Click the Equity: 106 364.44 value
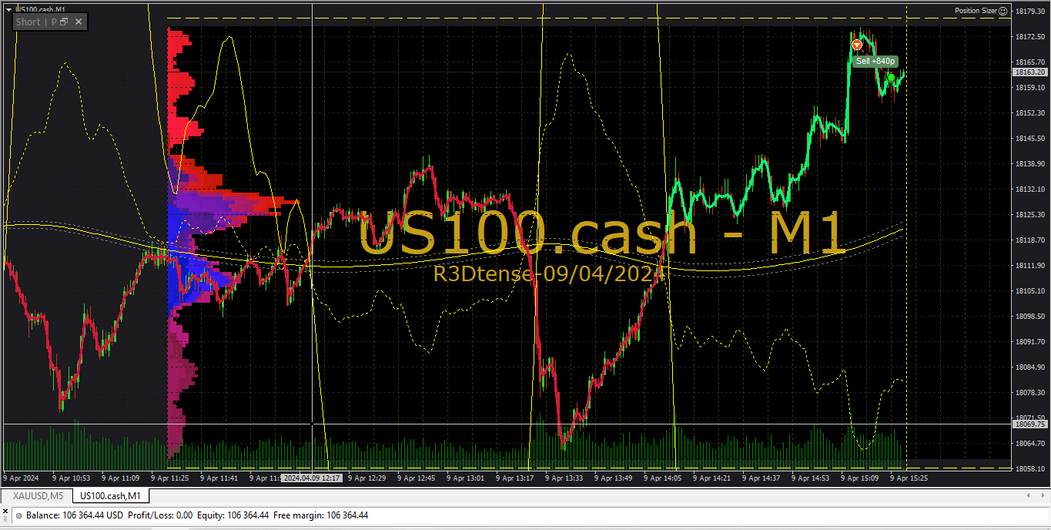Screen dimensions: 1051x530 coord(233,515)
